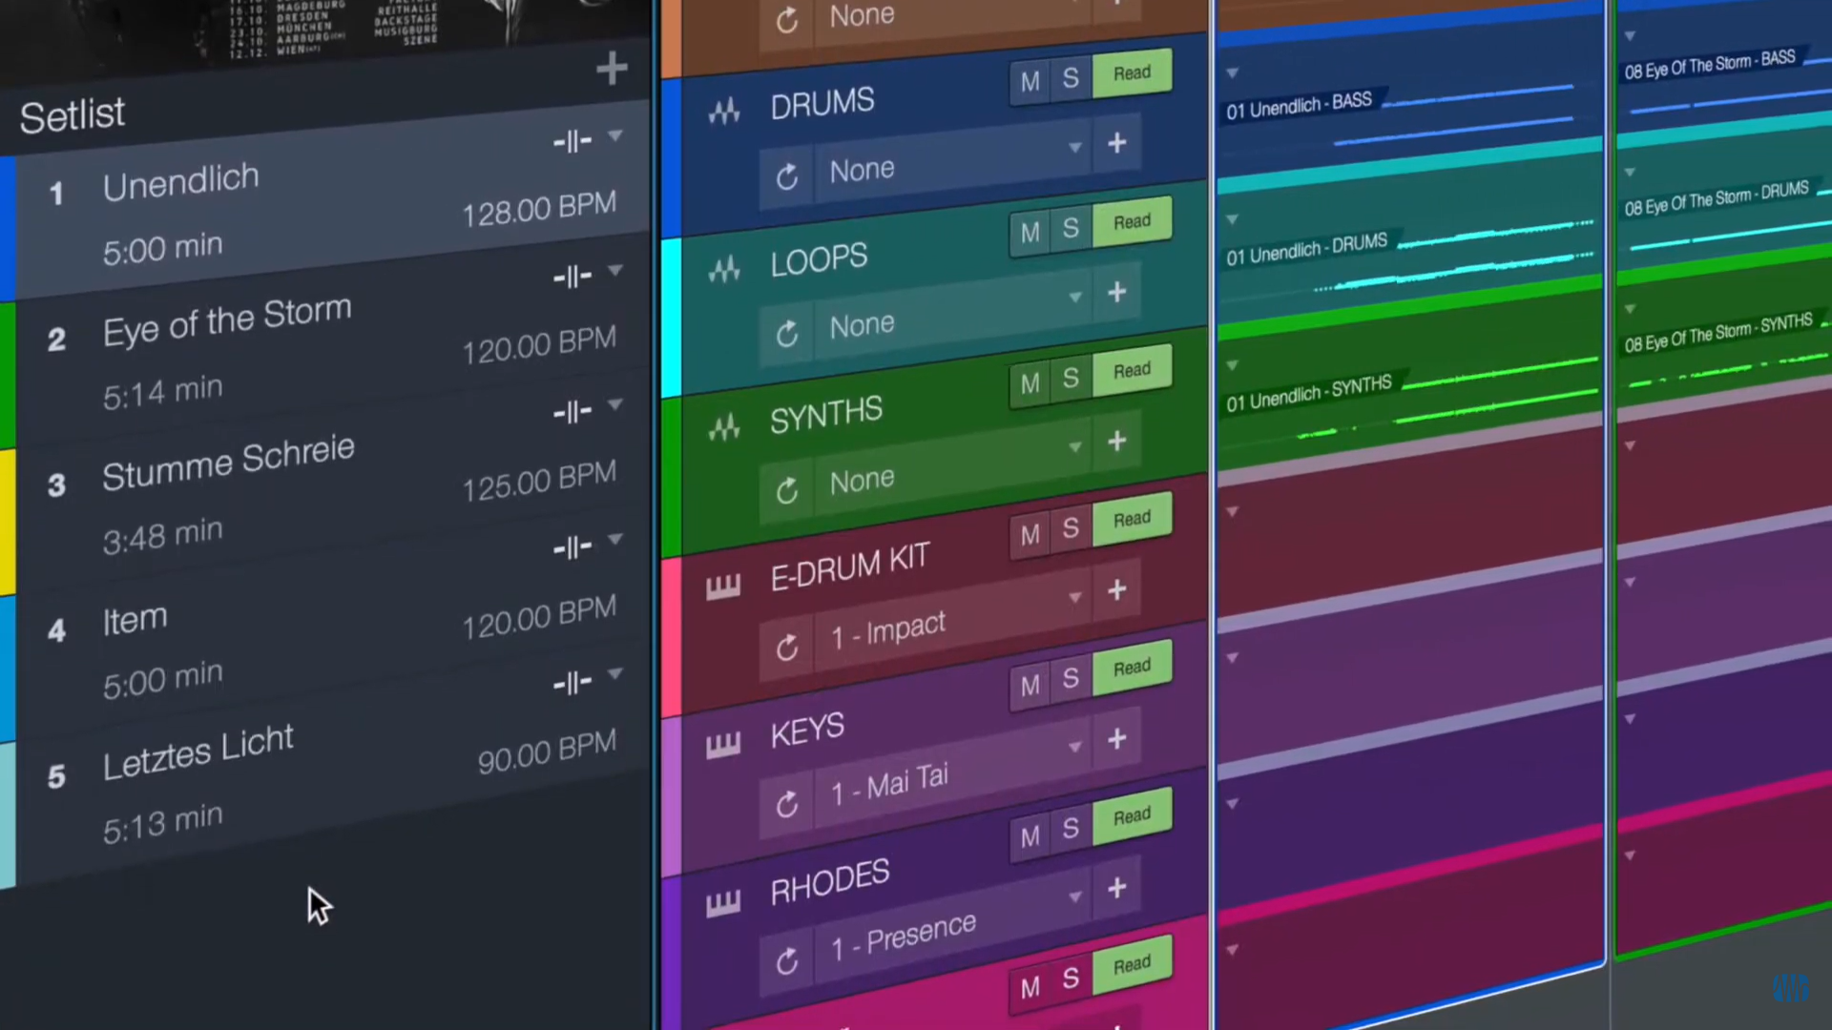This screenshot has height=1030, width=1832.
Task: Click the waveform icon on DRUMS track
Action: (x=724, y=112)
